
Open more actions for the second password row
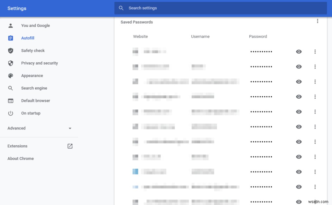pos(315,67)
